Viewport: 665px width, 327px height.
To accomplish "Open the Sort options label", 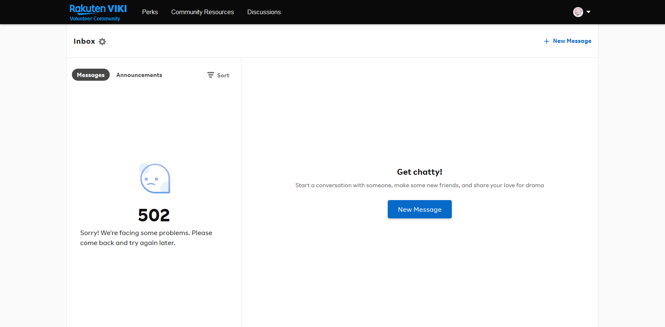I will [223, 75].
